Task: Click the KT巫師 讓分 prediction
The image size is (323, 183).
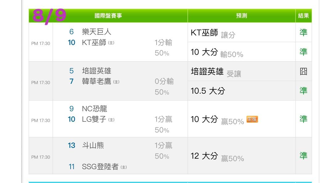Action: click(213, 33)
